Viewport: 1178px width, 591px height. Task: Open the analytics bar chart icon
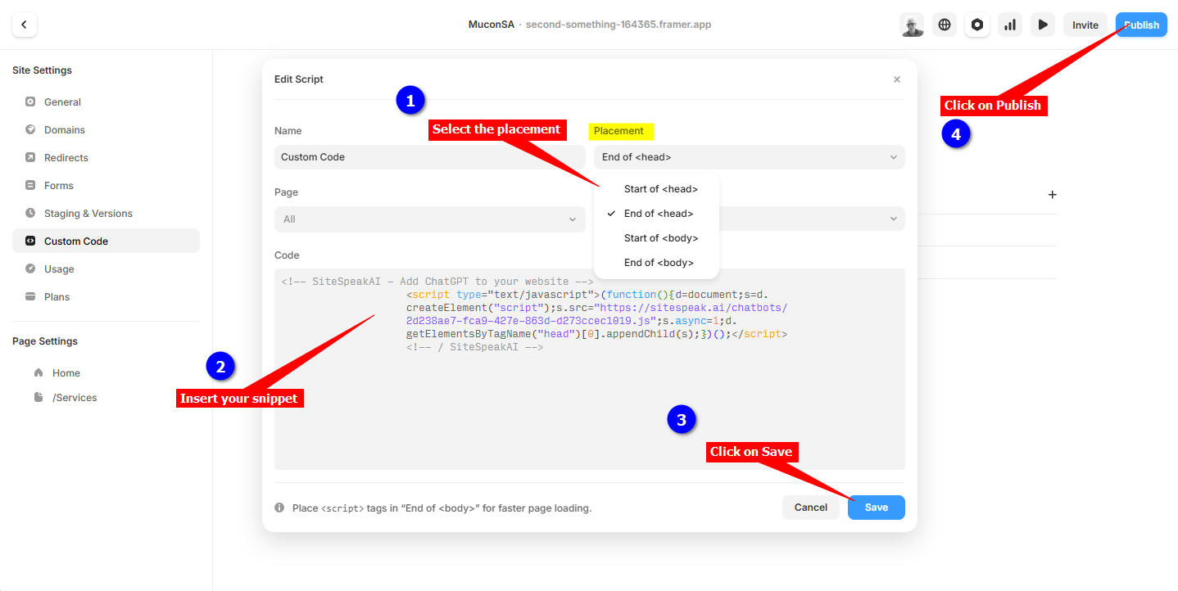pos(1010,25)
